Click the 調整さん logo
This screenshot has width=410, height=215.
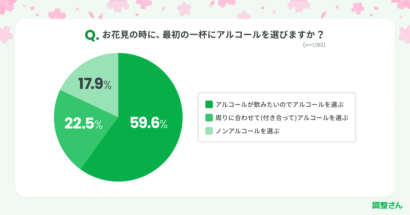point(387,205)
